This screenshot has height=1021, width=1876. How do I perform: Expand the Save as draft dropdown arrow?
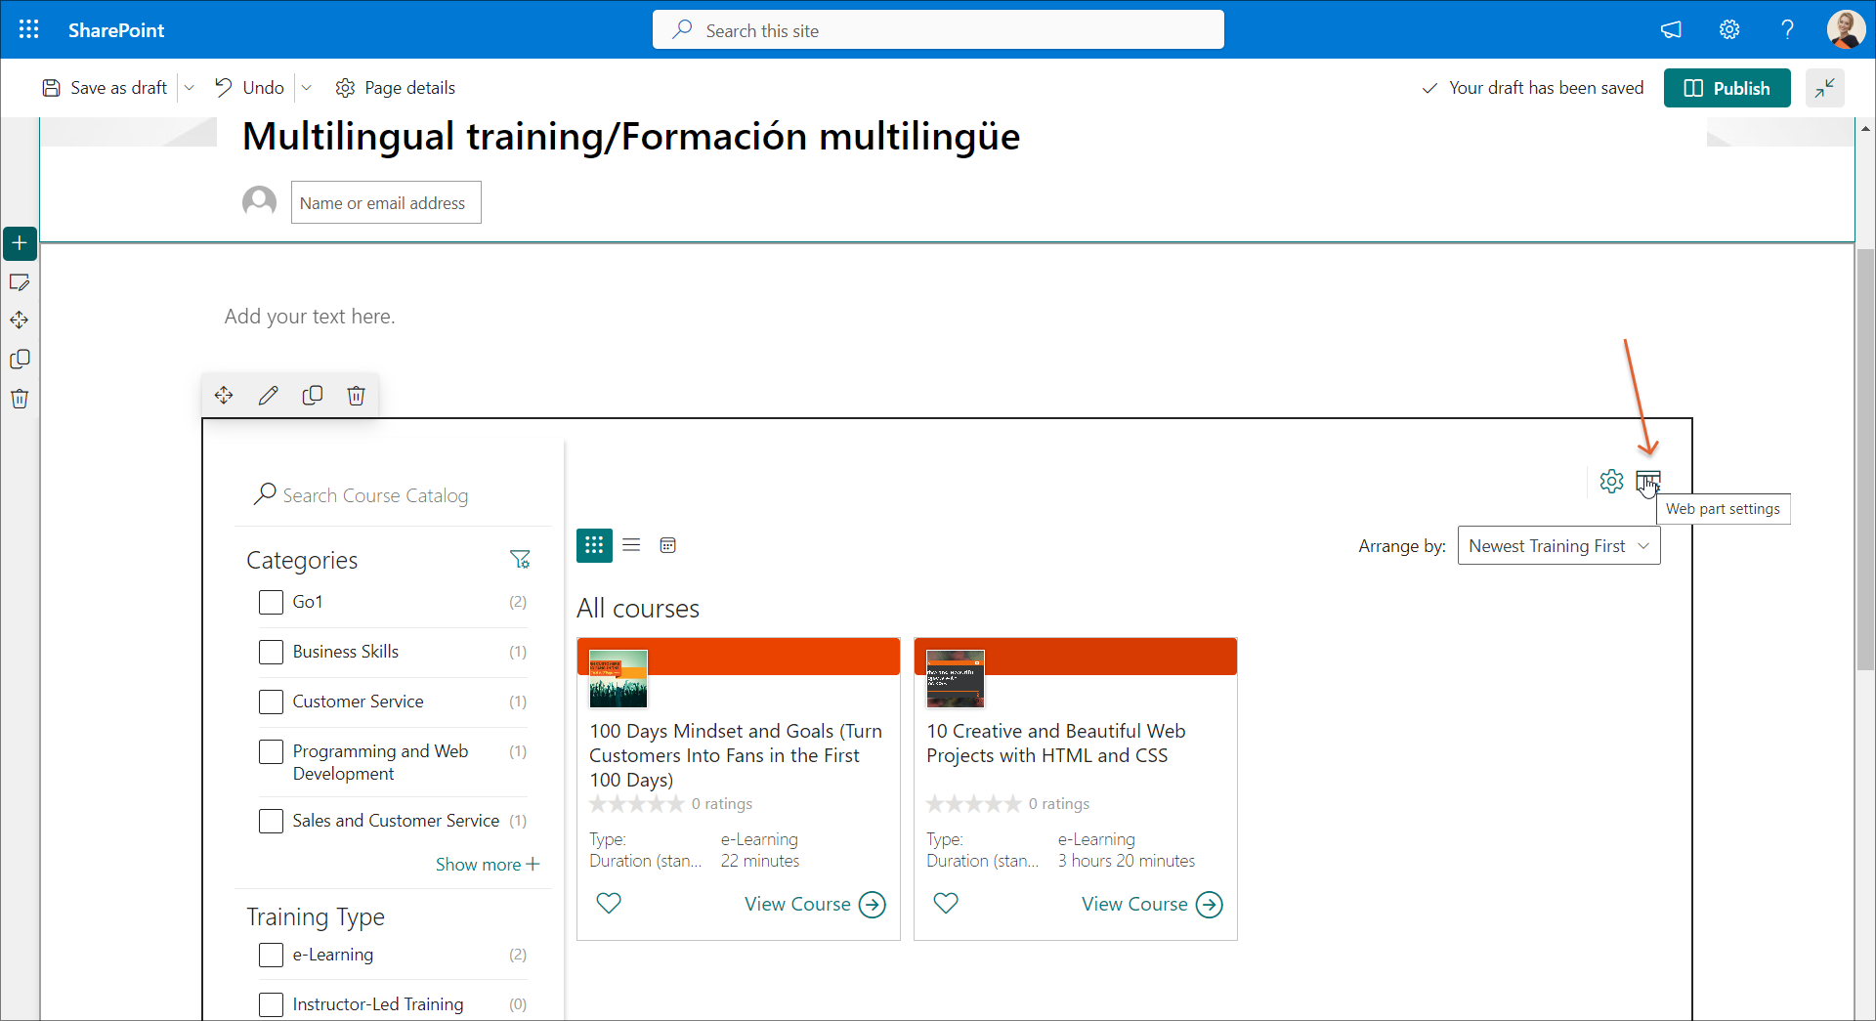click(190, 88)
